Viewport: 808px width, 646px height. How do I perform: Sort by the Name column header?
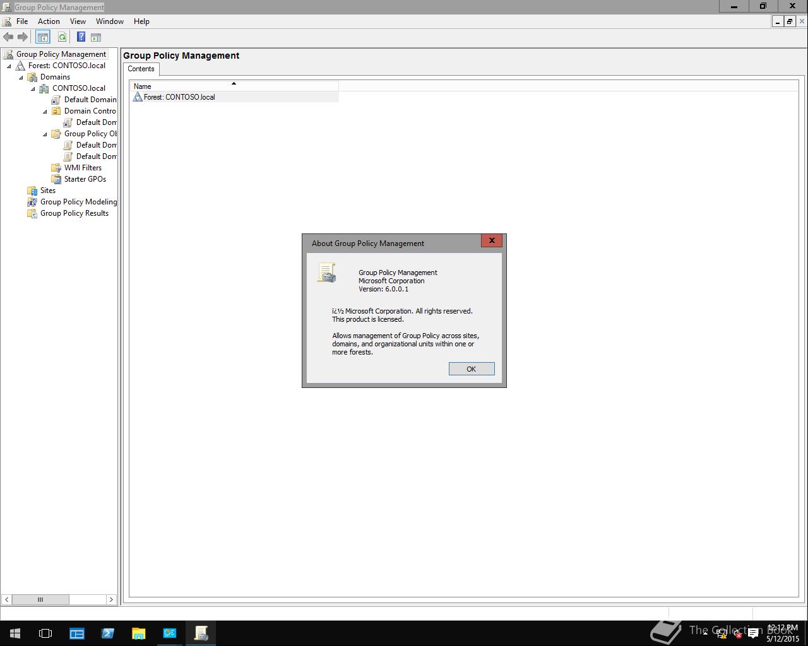234,86
